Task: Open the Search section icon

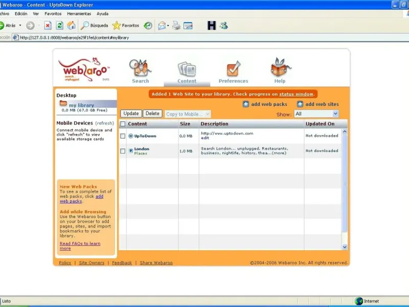Action: pyautogui.click(x=140, y=68)
